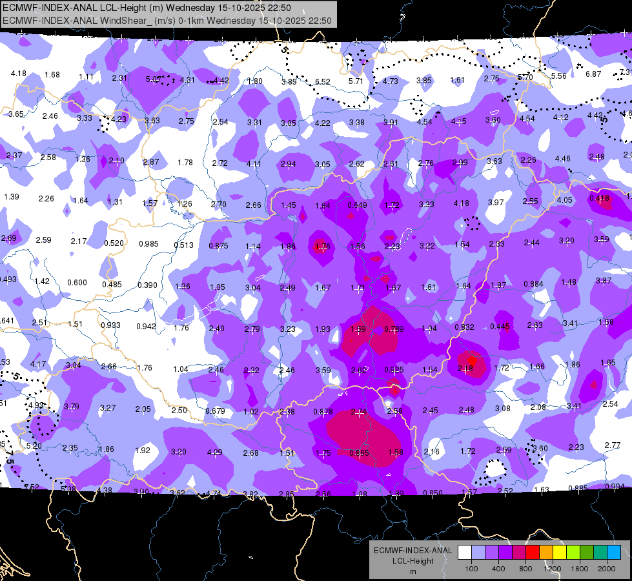Click the grid value 0.485
The width and height of the screenshot is (632, 581).
[112, 284]
